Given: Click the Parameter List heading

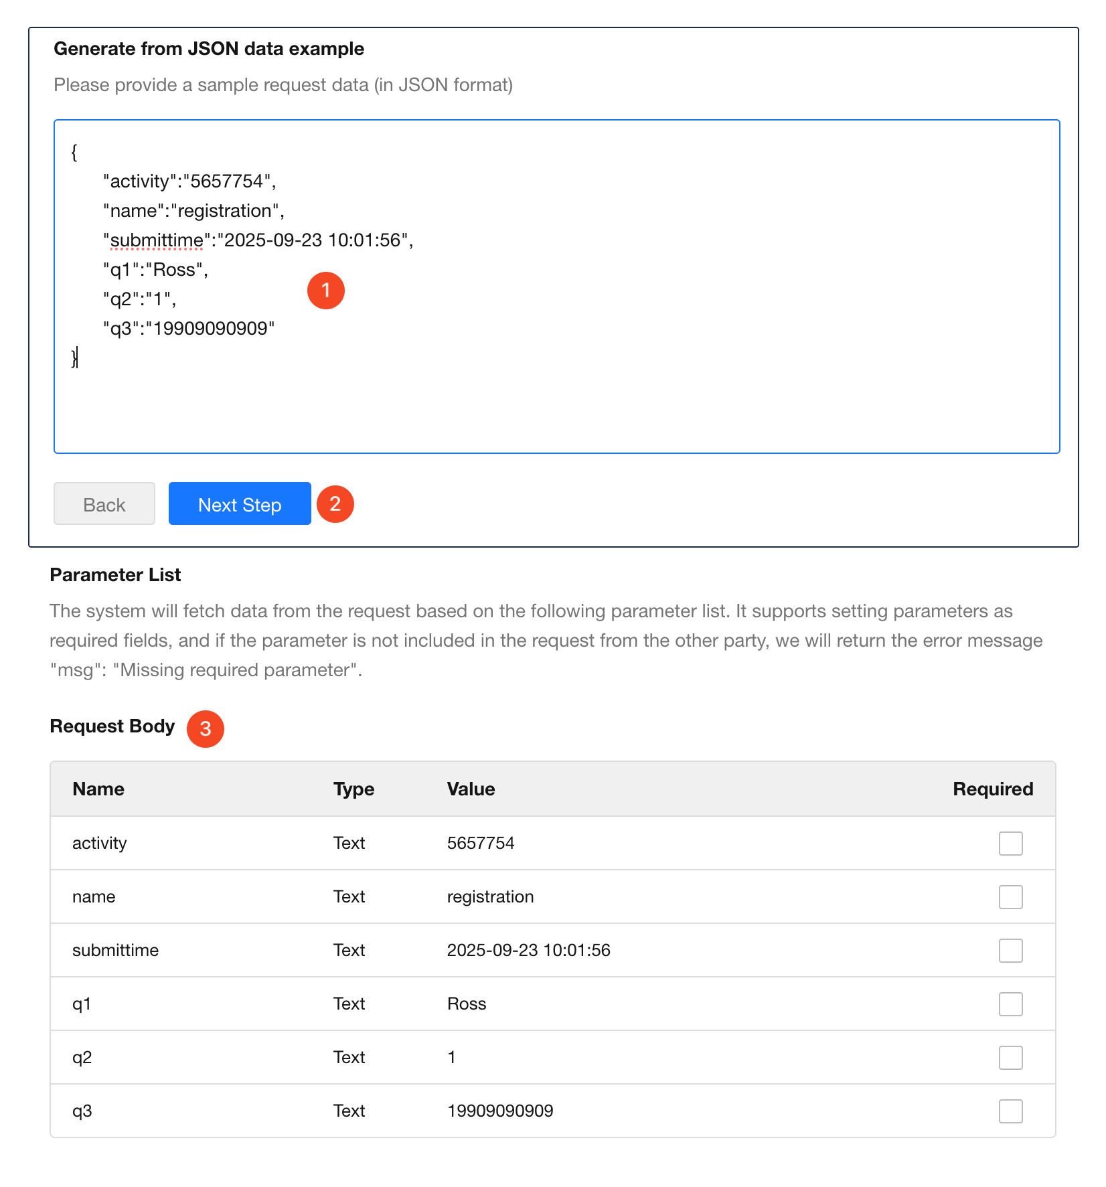Looking at the screenshot, I should click(115, 575).
